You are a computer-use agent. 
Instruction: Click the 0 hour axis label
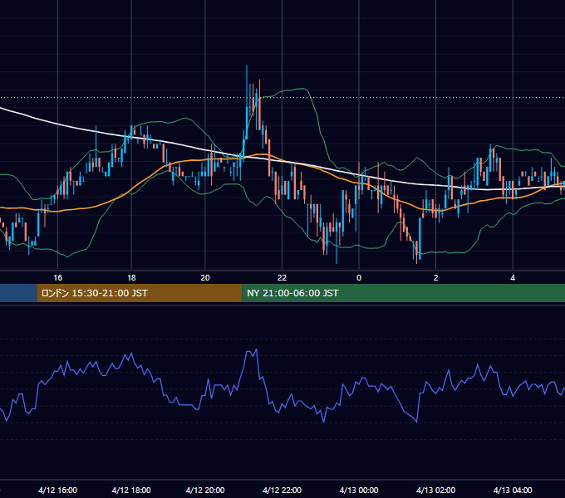(359, 277)
